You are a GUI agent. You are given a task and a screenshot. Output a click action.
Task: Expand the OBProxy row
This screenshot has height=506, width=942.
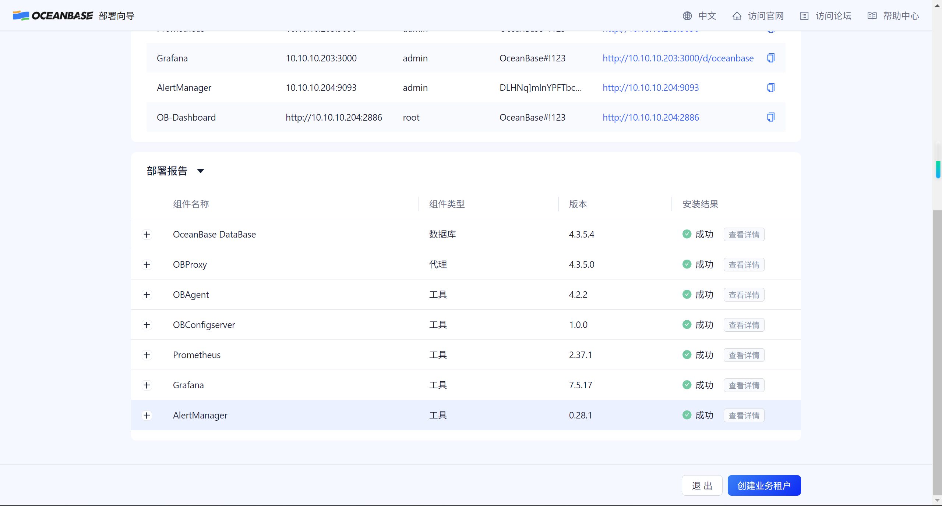point(147,265)
